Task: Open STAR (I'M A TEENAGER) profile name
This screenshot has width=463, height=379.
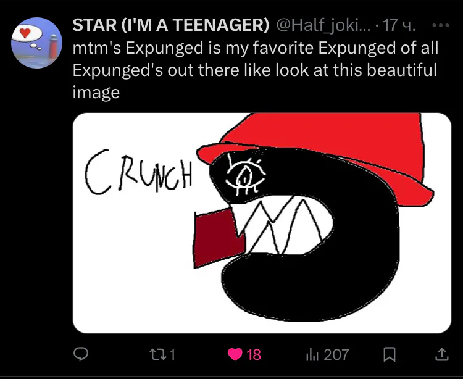Action: [x=171, y=25]
